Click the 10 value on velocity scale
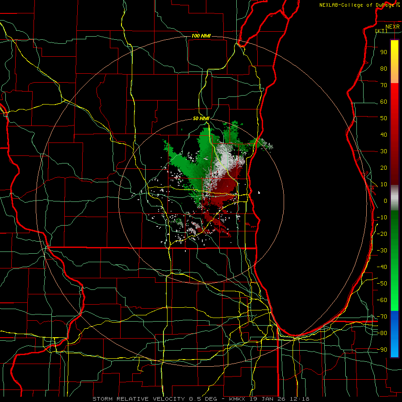402x402 pixels. pyautogui.click(x=384, y=184)
